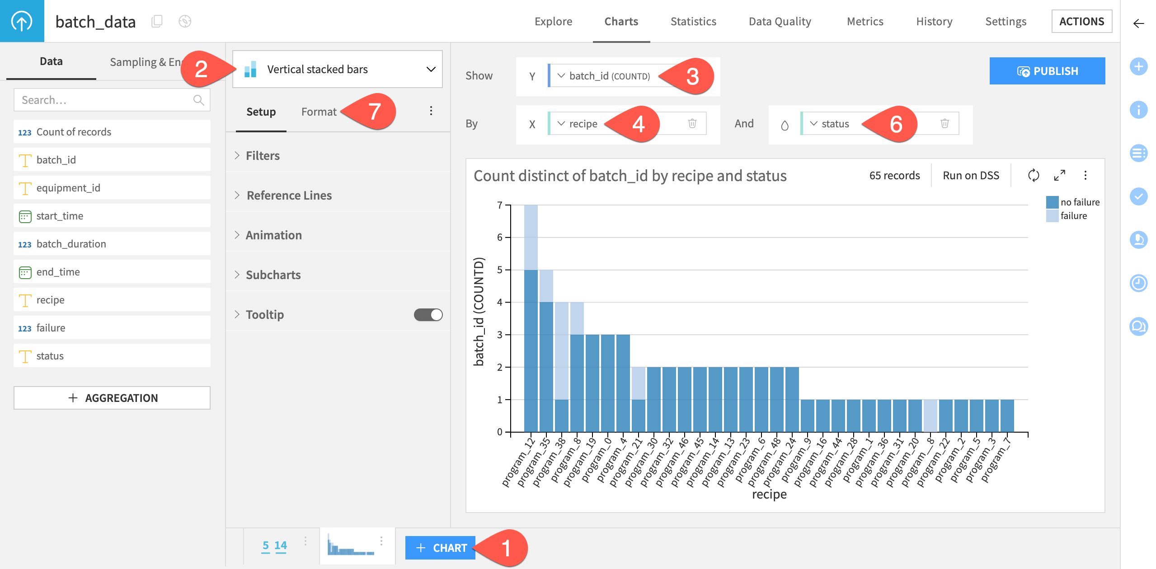Click the search magnifier in the Data panel
The image size is (1156, 569).
pyautogui.click(x=199, y=99)
